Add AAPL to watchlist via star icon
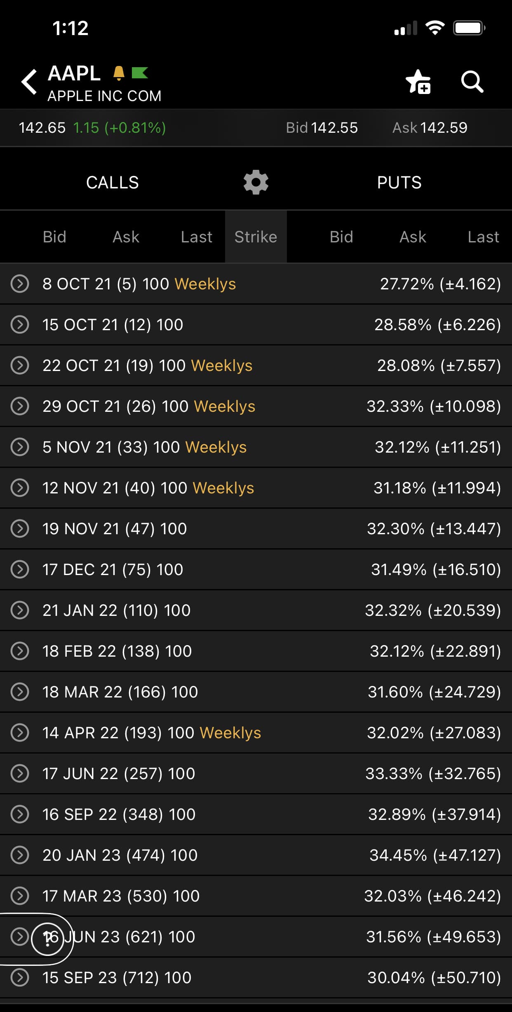 [418, 82]
